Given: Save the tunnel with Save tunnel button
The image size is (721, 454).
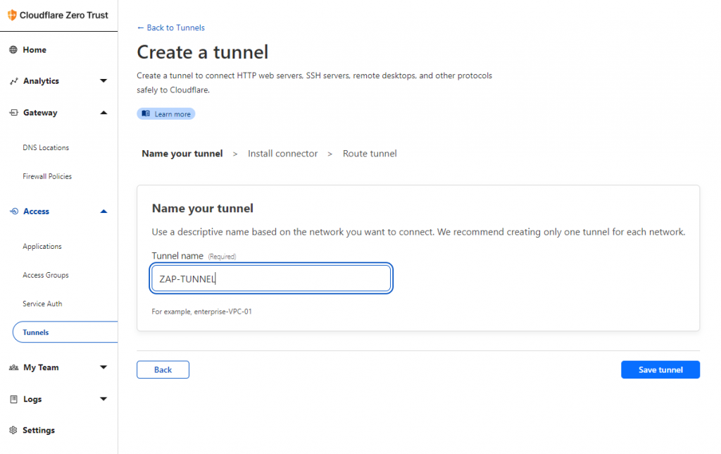Looking at the screenshot, I should 660,369.
